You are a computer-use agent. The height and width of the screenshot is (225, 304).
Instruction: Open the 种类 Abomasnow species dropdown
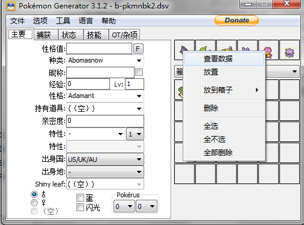coord(105,60)
